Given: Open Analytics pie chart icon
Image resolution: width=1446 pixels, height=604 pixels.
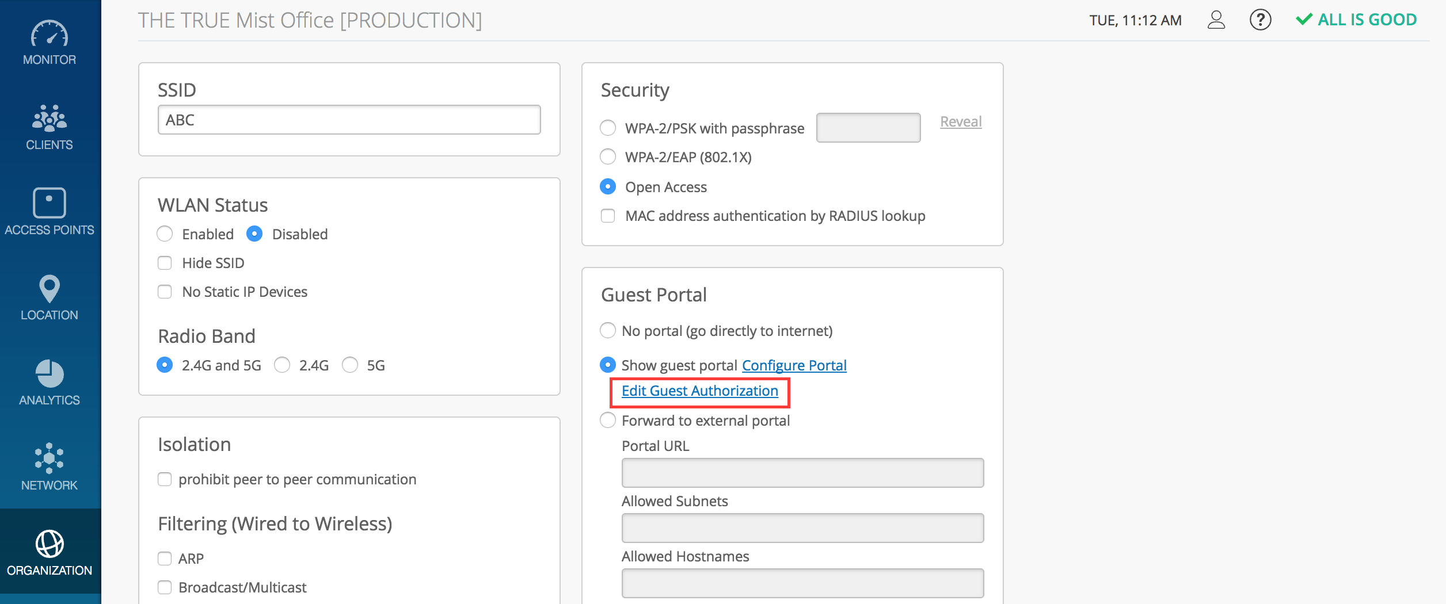Looking at the screenshot, I should pyautogui.click(x=50, y=374).
